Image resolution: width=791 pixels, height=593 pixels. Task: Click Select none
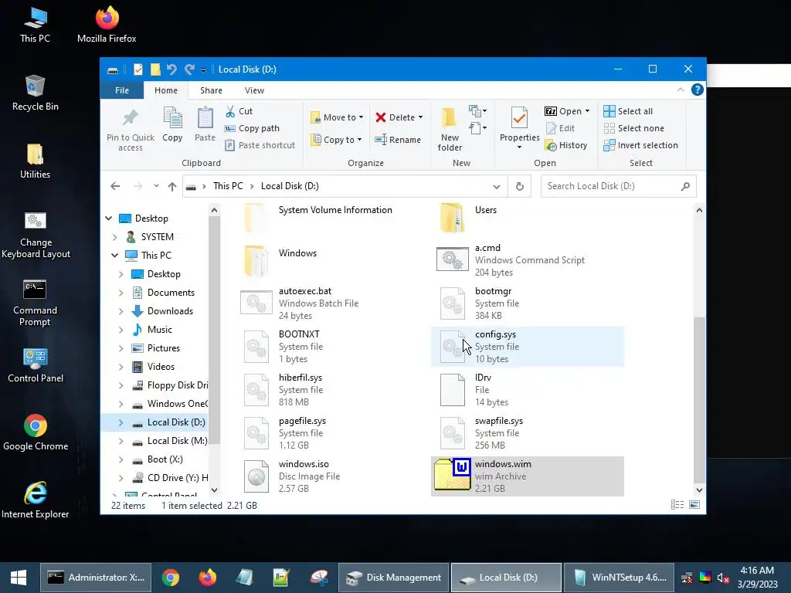tap(634, 128)
